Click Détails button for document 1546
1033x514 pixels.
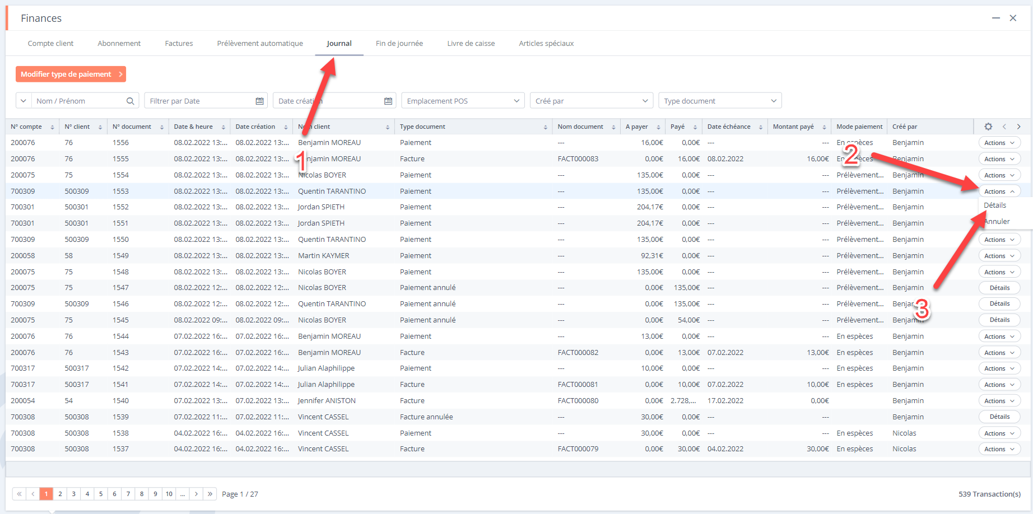999,303
